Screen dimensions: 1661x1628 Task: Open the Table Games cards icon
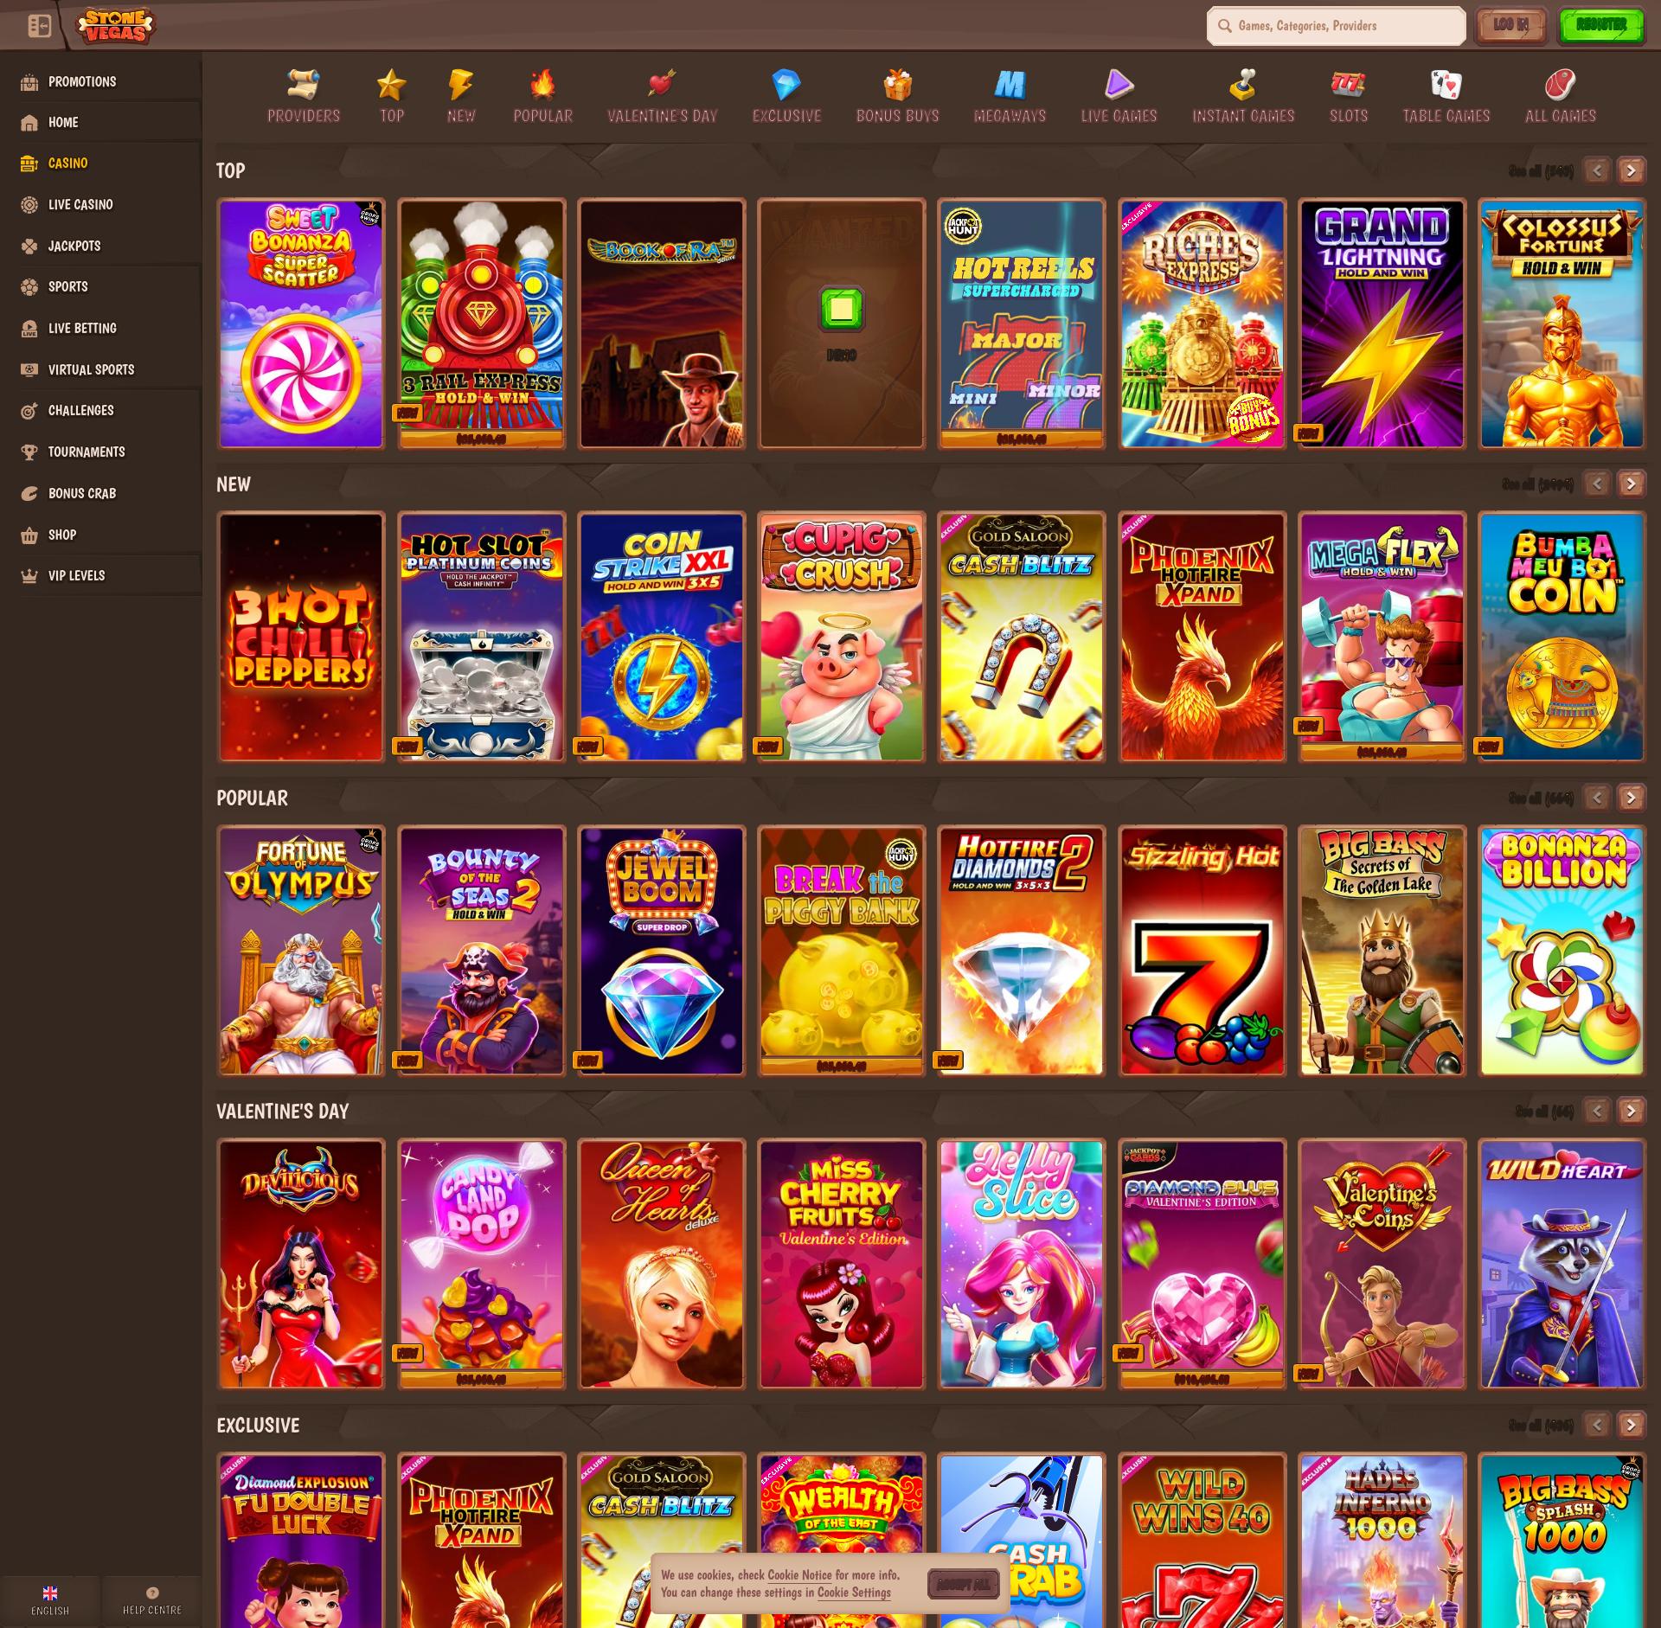pyautogui.click(x=1446, y=85)
